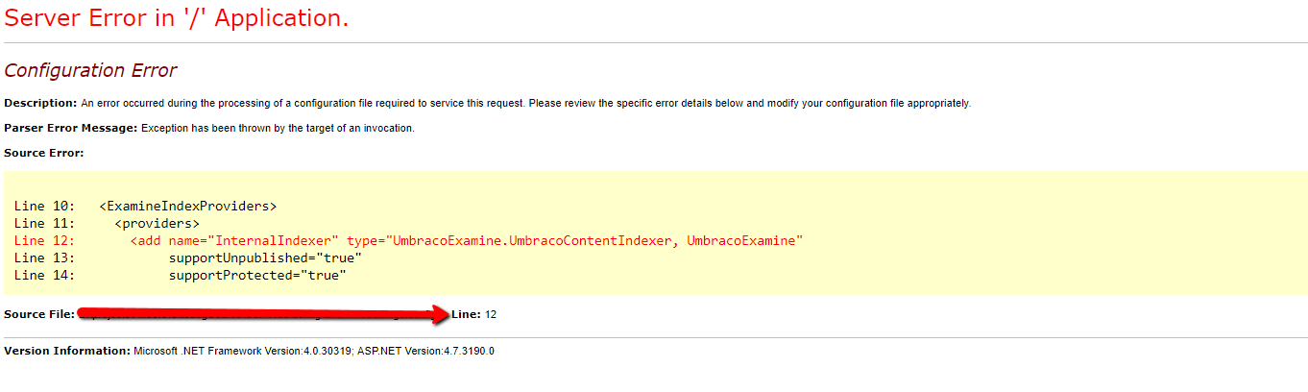Click the bold 'Version Information:' label
The width and height of the screenshot is (1308, 392).
pyautogui.click(x=67, y=351)
